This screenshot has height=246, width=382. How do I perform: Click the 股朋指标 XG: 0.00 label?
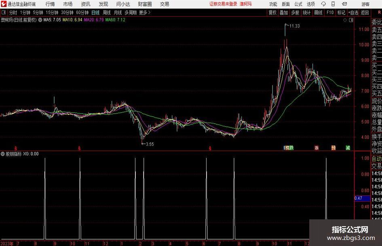pyautogui.click(x=22, y=154)
